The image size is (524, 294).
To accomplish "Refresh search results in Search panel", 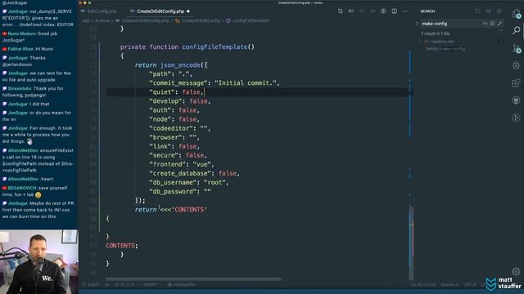I will (477, 11).
